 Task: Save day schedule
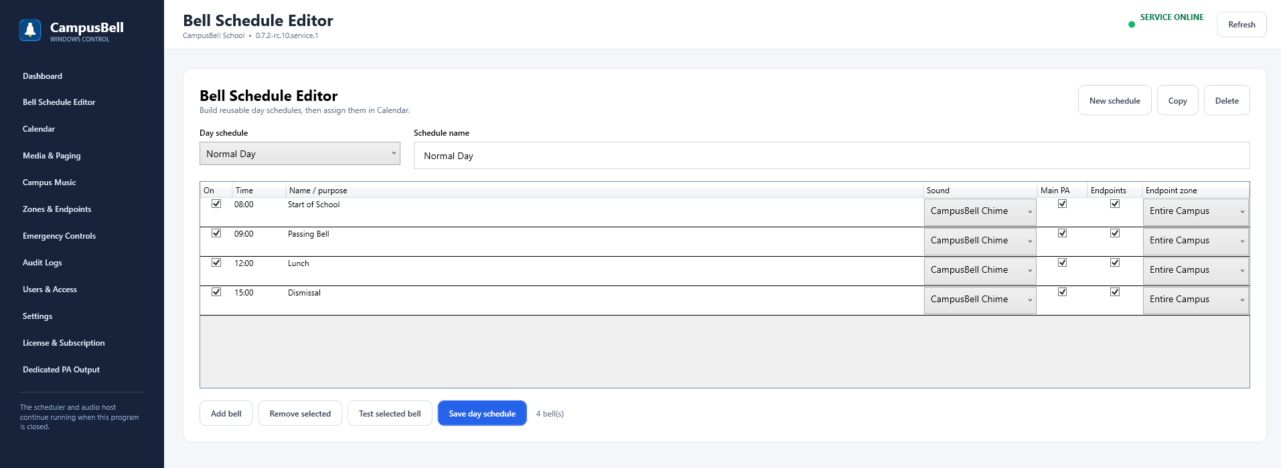482,413
